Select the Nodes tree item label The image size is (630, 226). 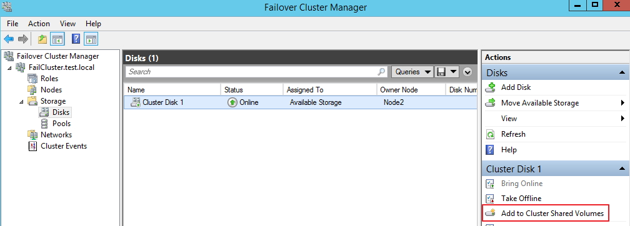pos(51,90)
